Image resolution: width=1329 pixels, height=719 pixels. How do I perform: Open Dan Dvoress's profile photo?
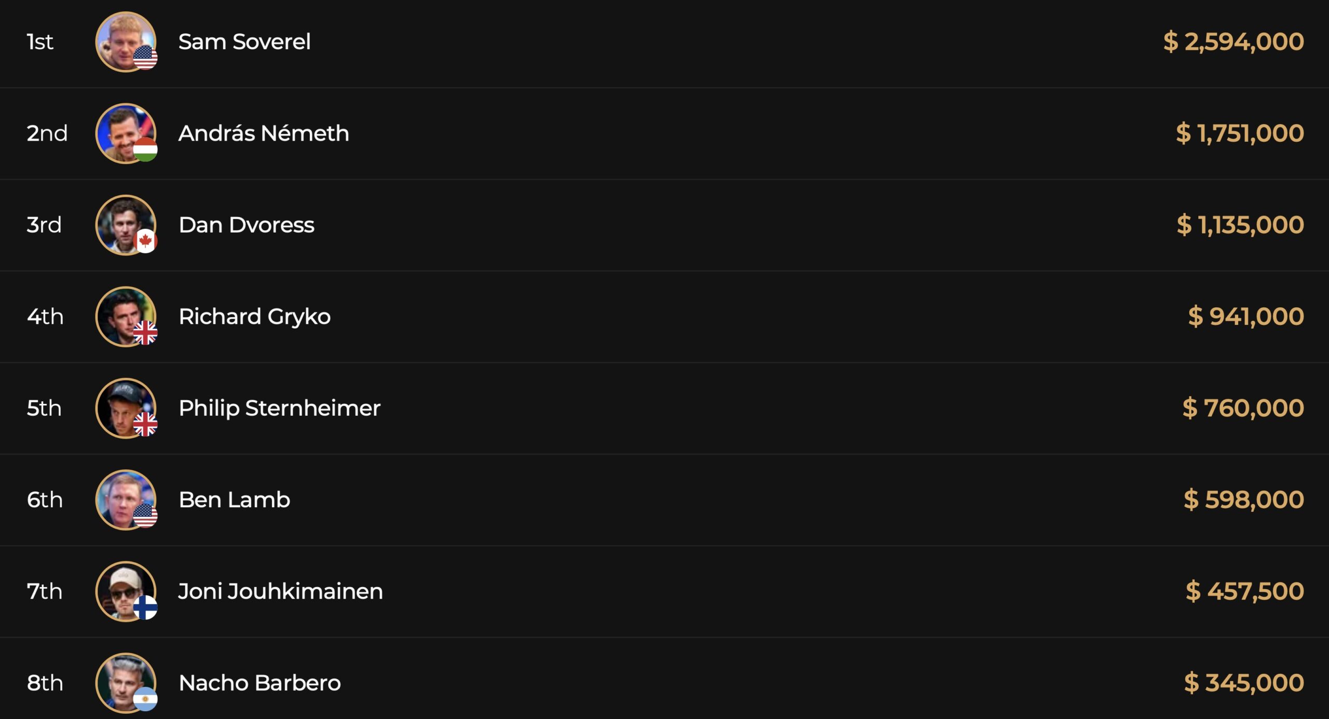click(123, 222)
